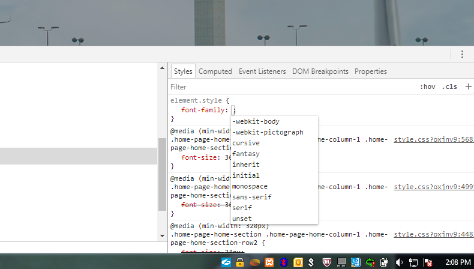The height and width of the screenshot is (269, 474).
Task: Open the orange XAMPP tray icon
Action: (x=269, y=262)
